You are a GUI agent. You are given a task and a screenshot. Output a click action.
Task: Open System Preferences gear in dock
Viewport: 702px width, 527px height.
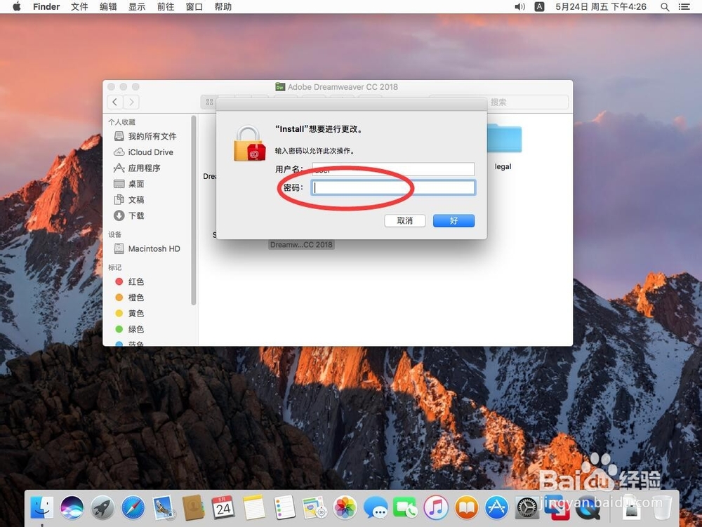(x=527, y=508)
